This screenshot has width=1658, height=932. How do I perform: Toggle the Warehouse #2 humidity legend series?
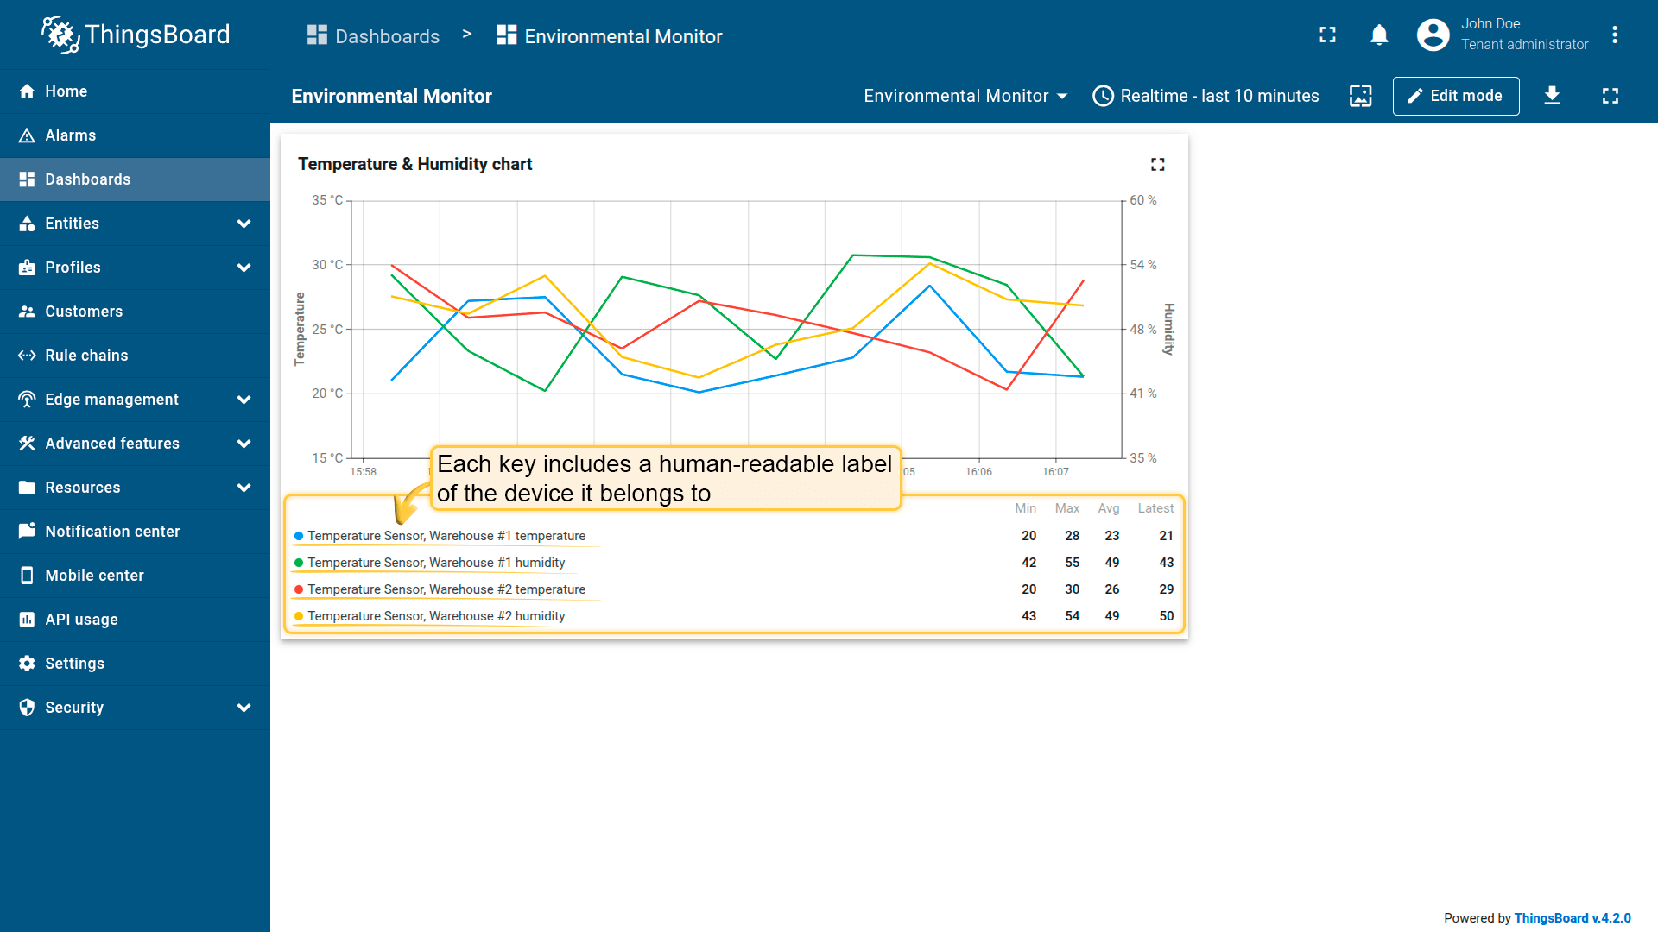pyautogui.click(x=435, y=616)
